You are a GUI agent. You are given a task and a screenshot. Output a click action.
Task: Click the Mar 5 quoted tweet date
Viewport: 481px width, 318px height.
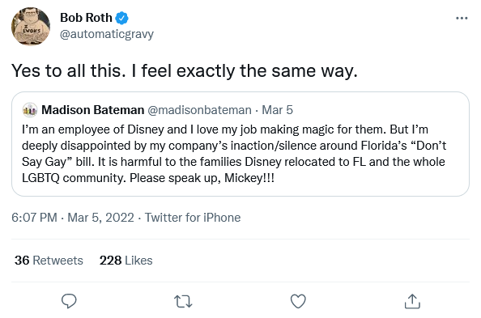coord(277,110)
